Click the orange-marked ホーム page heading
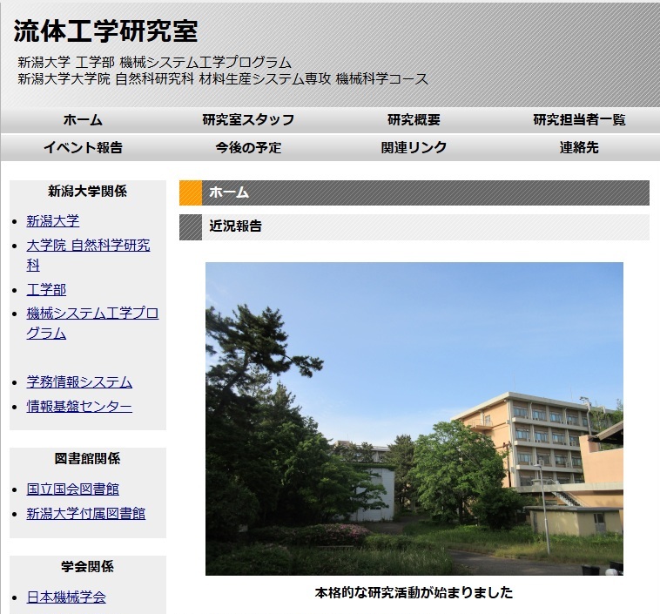The height and width of the screenshot is (614, 660). tap(414, 192)
